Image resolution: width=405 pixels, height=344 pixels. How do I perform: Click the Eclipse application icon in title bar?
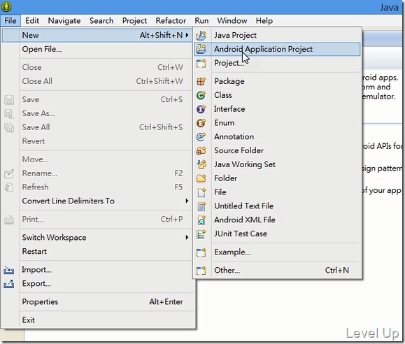(6, 6)
